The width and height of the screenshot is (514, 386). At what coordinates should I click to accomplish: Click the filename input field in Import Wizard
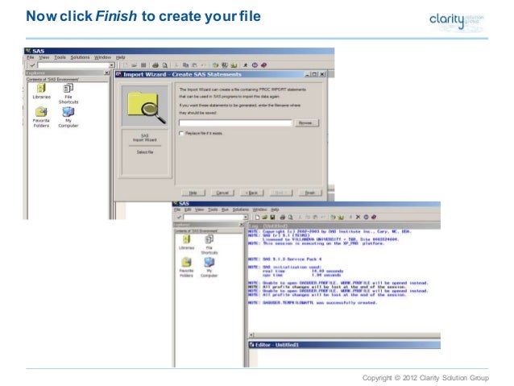[235, 123]
